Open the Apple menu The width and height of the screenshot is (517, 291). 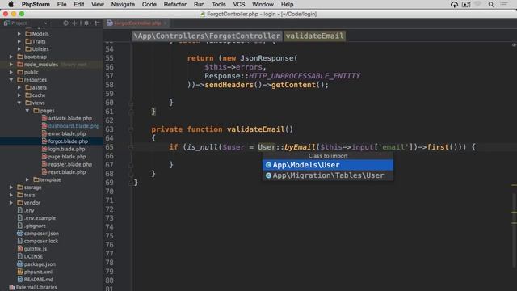point(11,4)
